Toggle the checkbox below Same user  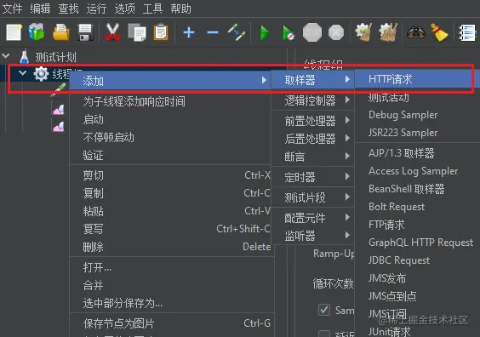coord(324,334)
